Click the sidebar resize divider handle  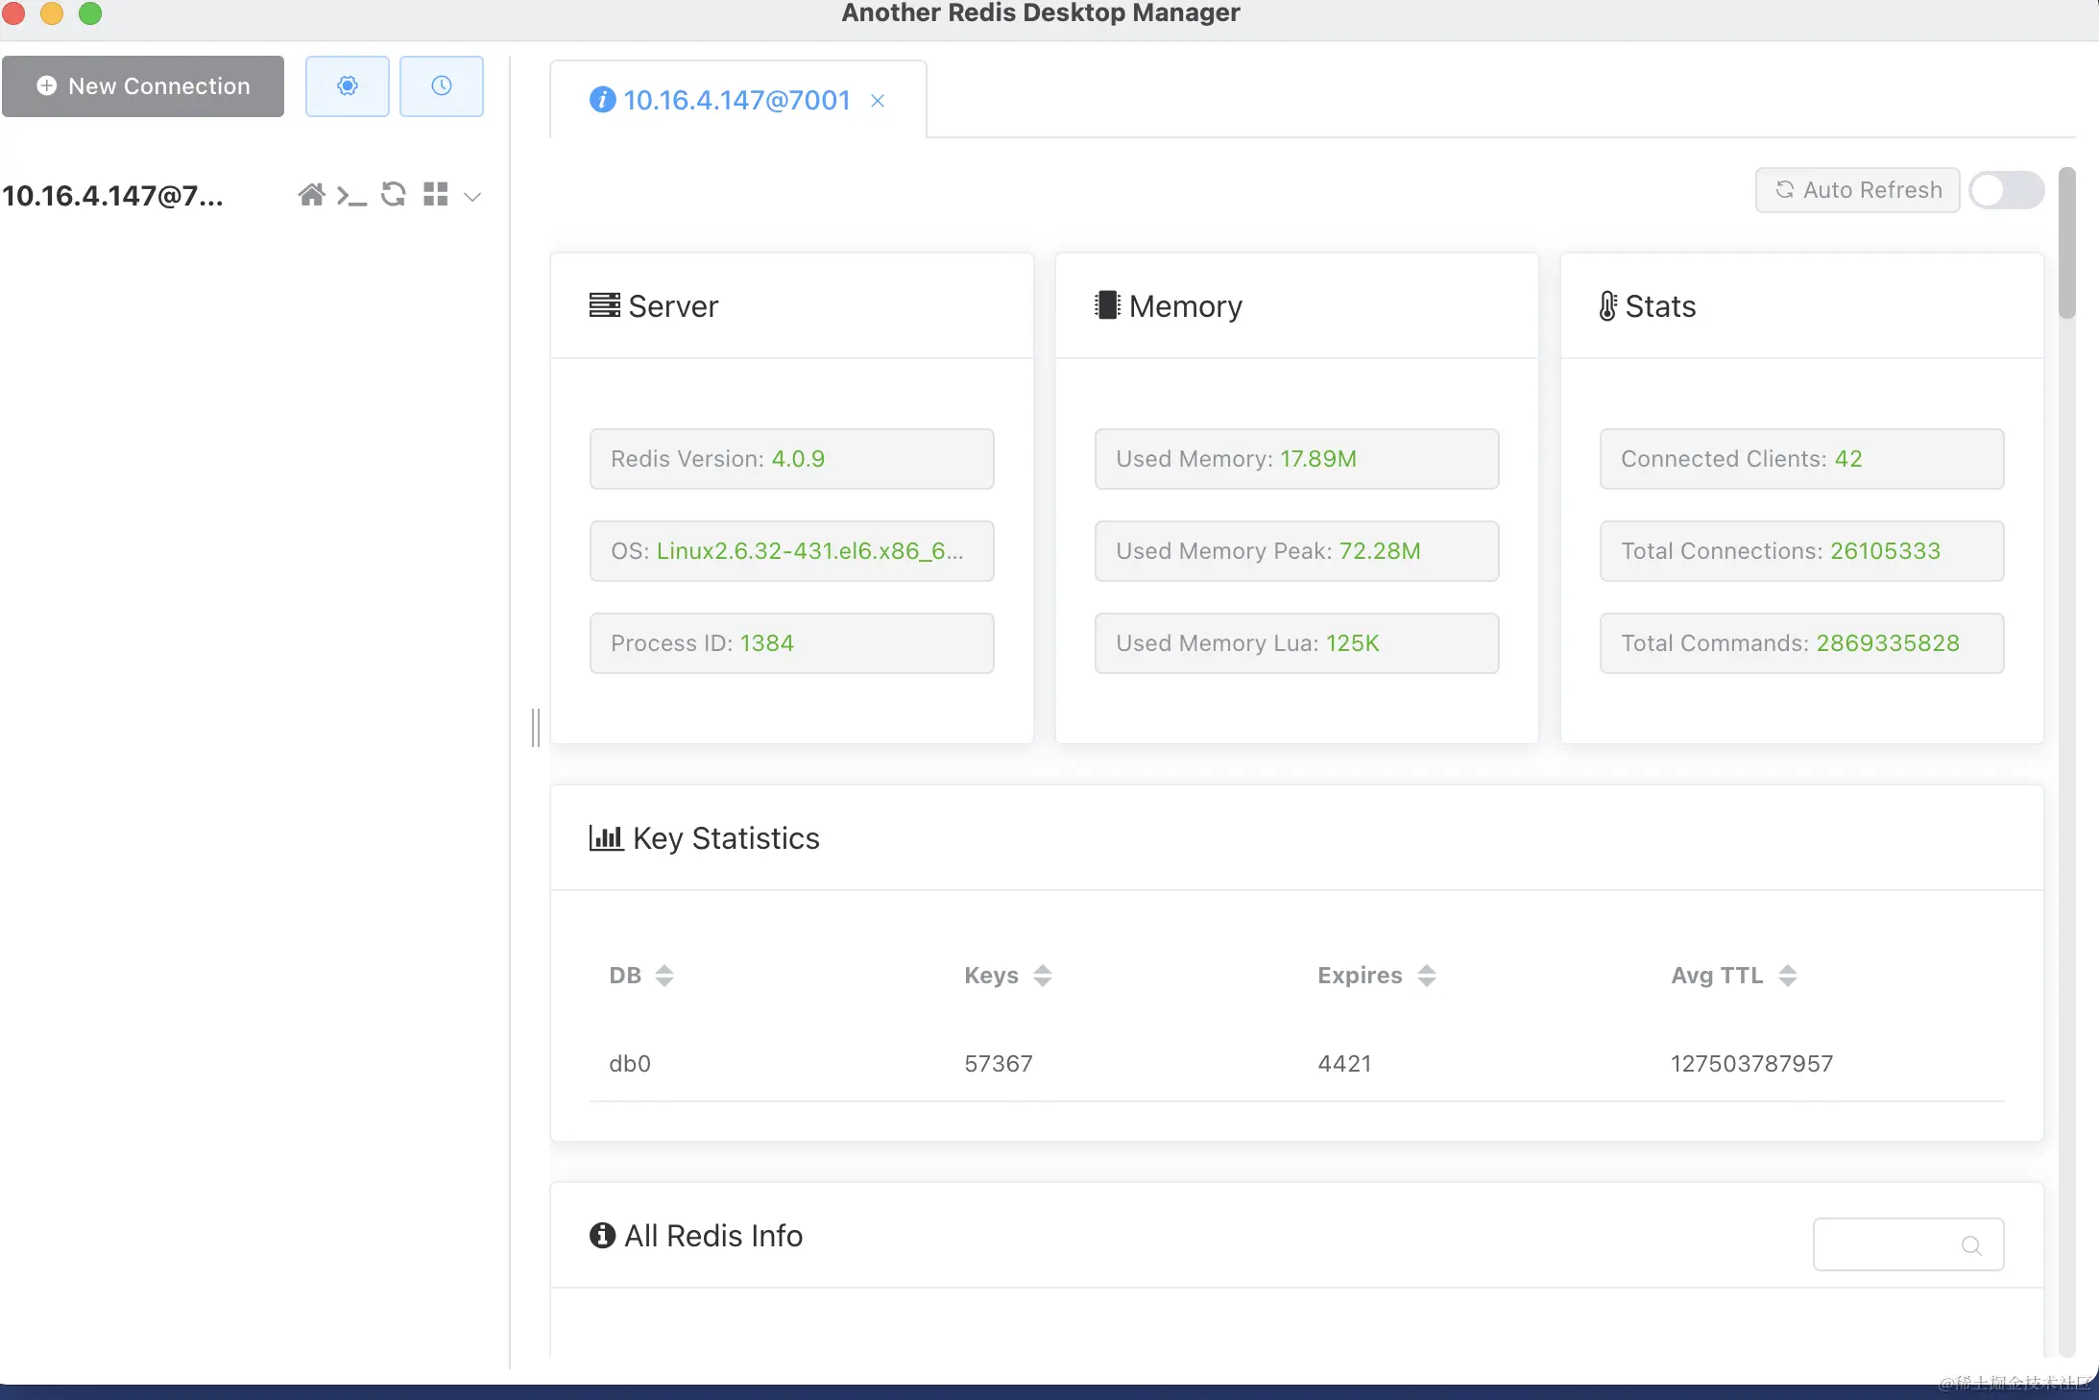pos(536,727)
